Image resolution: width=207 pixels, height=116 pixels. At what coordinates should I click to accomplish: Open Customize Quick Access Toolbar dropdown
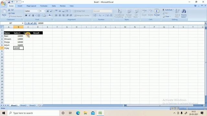(x=23, y=2)
